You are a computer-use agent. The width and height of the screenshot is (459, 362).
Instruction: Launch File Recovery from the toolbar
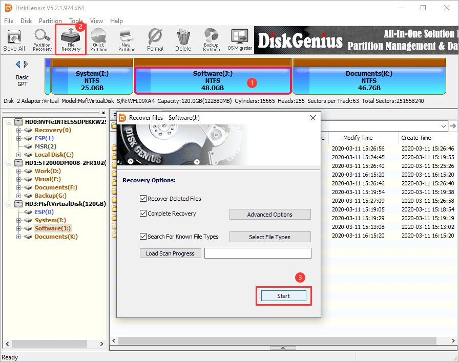[x=71, y=40]
